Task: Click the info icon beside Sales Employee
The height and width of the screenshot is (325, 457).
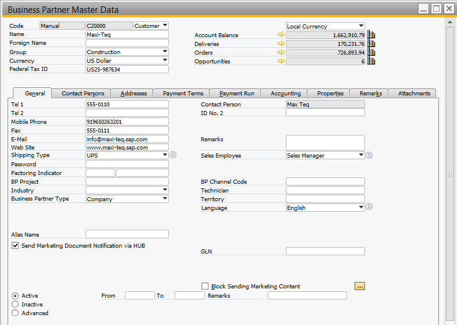Action: pyautogui.click(x=369, y=155)
